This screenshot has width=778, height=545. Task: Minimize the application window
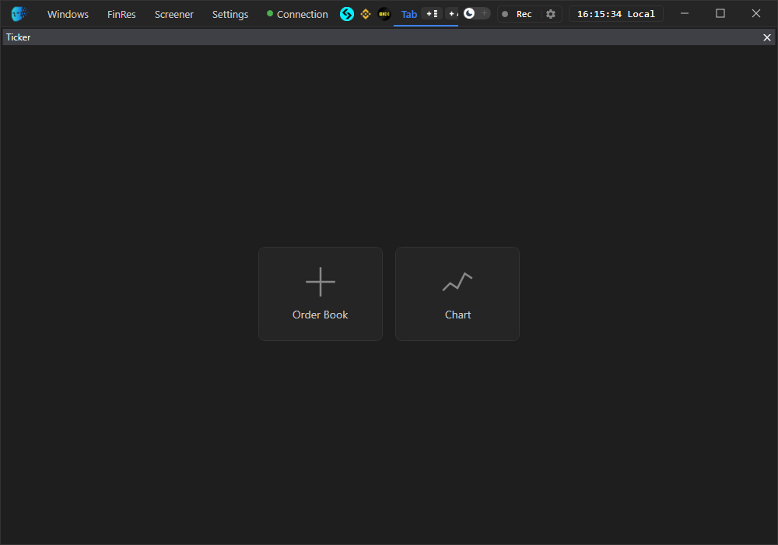(x=685, y=13)
